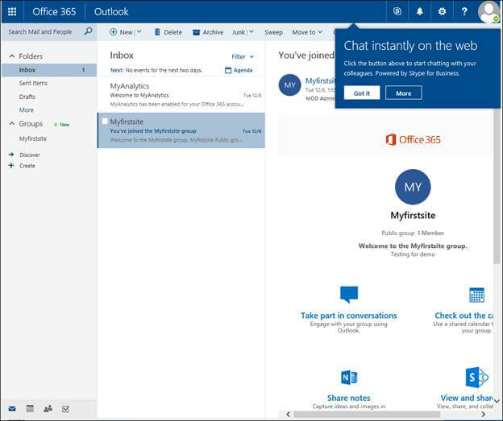The height and width of the screenshot is (421, 503).
Task: Open the Office 365 app launcher grid
Action: tap(12, 11)
